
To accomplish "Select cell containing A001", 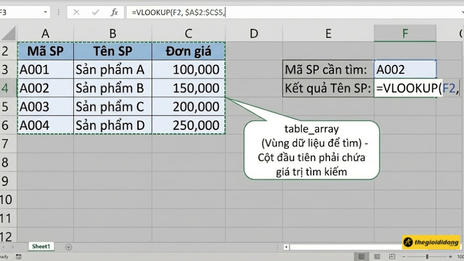I will [x=45, y=70].
